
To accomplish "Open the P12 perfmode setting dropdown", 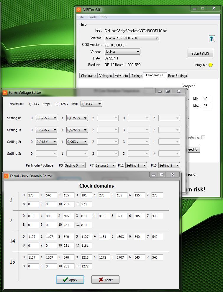I will [x=136, y=165].
